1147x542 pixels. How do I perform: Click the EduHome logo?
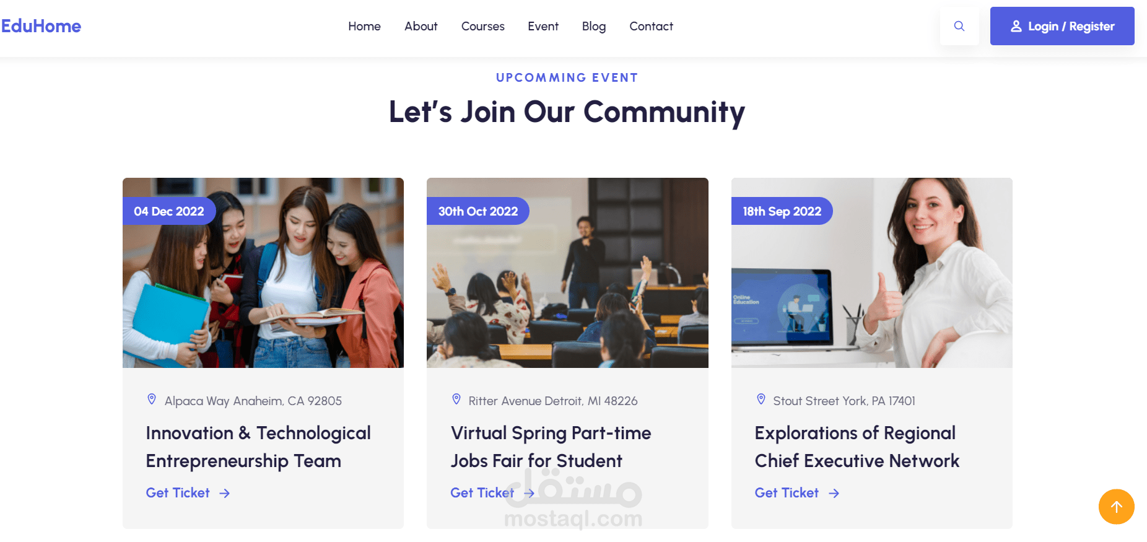[x=41, y=26]
